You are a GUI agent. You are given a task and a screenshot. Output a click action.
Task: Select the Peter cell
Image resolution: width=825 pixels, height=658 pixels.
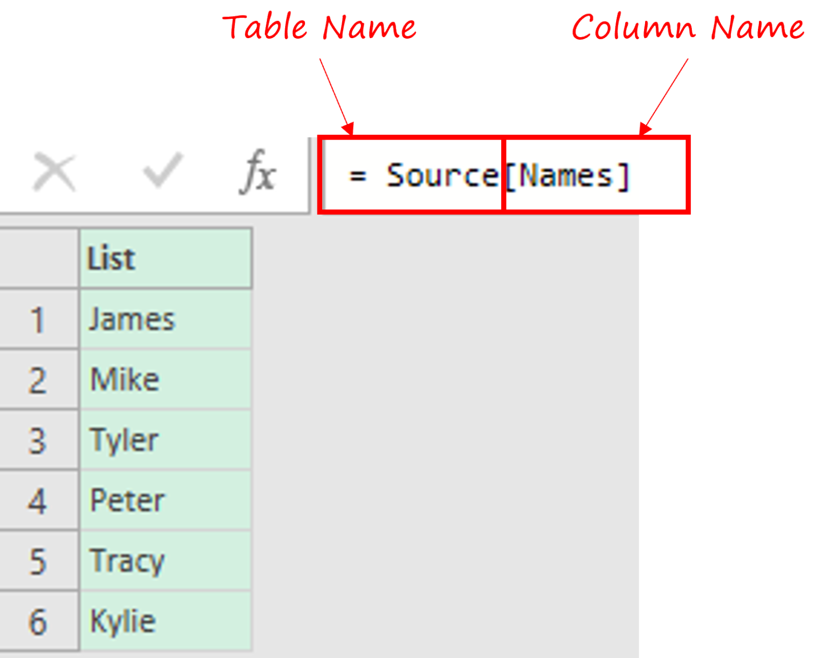coord(165,501)
